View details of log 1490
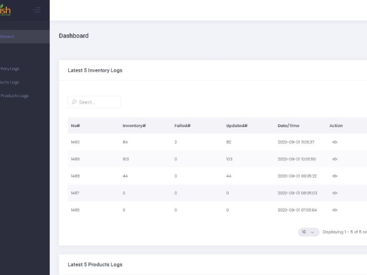 335,142
